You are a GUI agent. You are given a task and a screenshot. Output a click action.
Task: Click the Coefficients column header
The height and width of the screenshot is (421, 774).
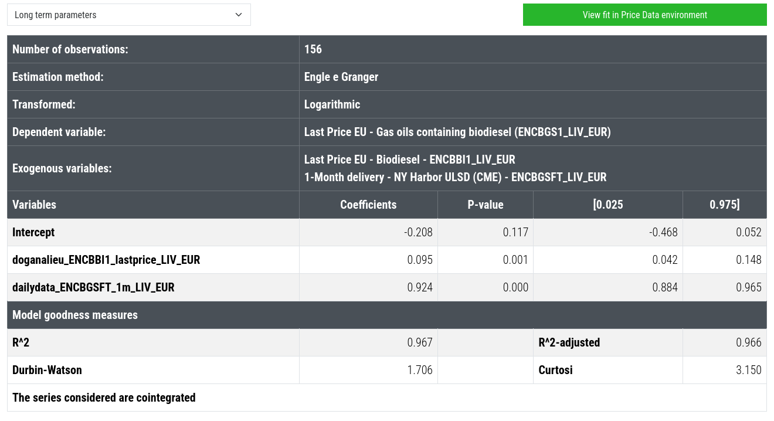click(368, 205)
